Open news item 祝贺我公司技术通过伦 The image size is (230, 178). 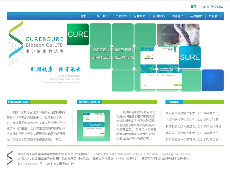pos(181,126)
